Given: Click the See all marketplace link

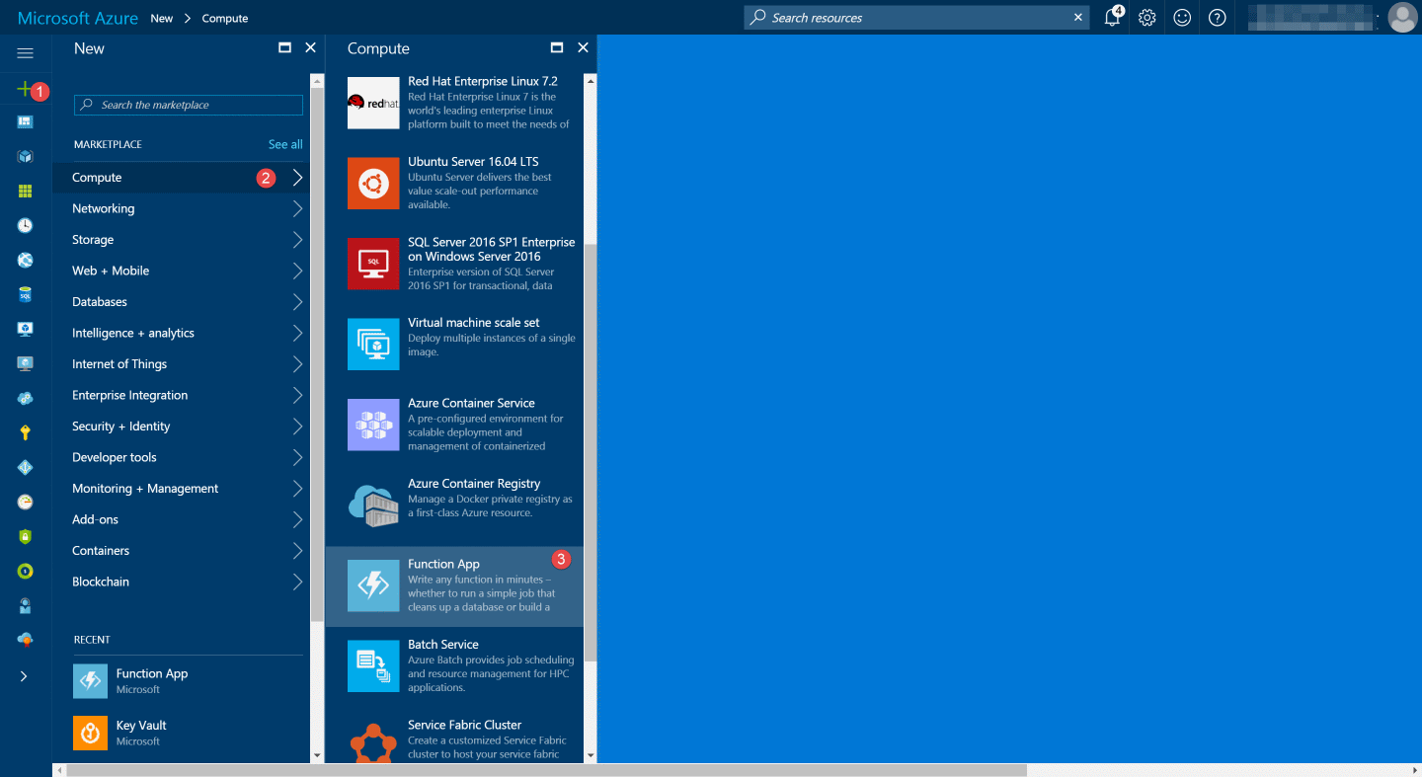Looking at the screenshot, I should point(285,144).
